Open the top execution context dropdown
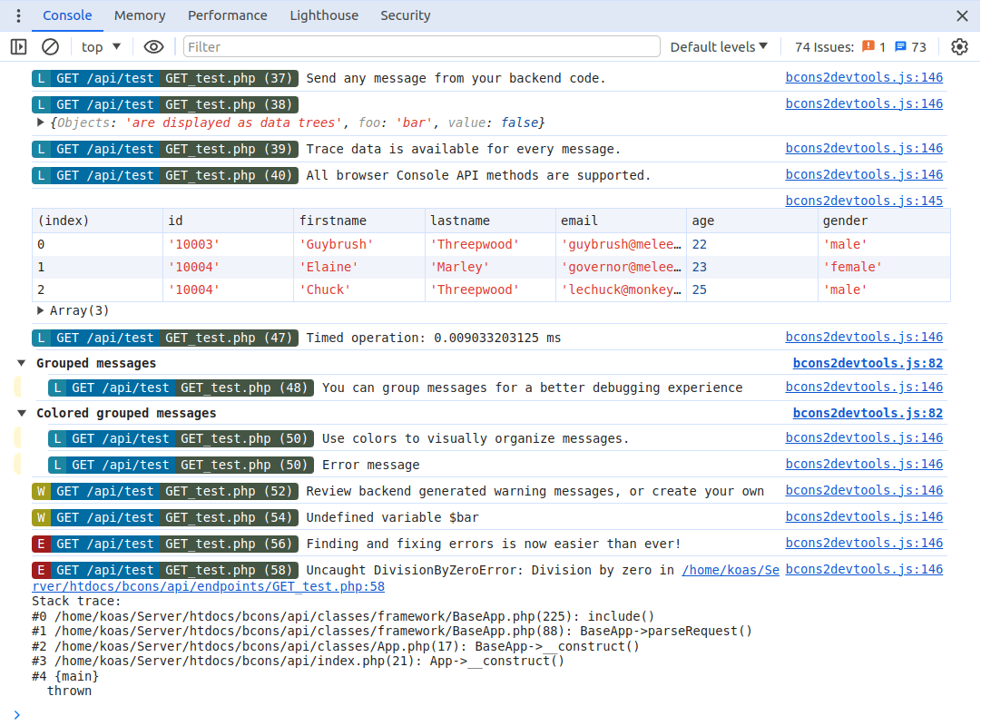Screen dimensions: 981x726 (101, 47)
